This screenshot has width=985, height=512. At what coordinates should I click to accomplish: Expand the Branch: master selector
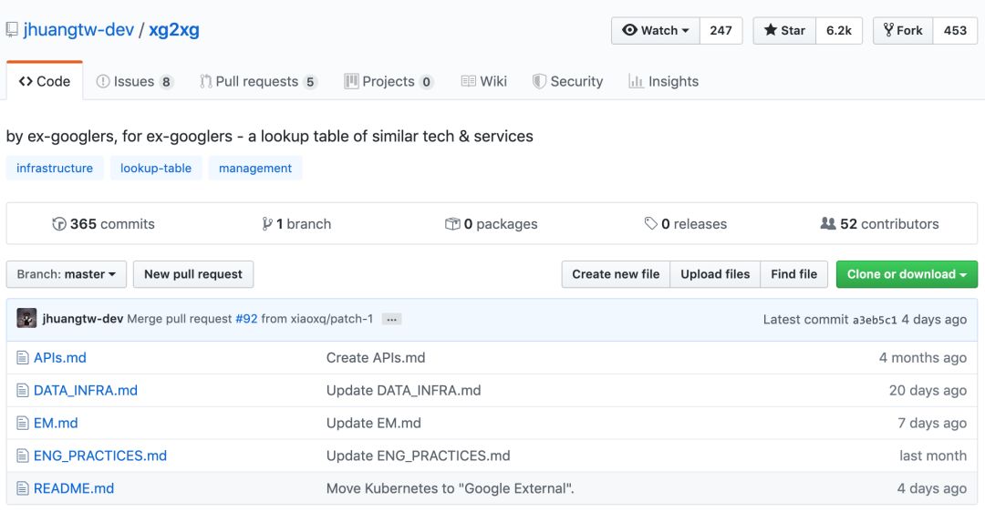pos(66,274)
